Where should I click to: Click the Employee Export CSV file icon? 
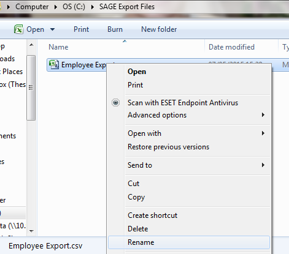[54, 64]
